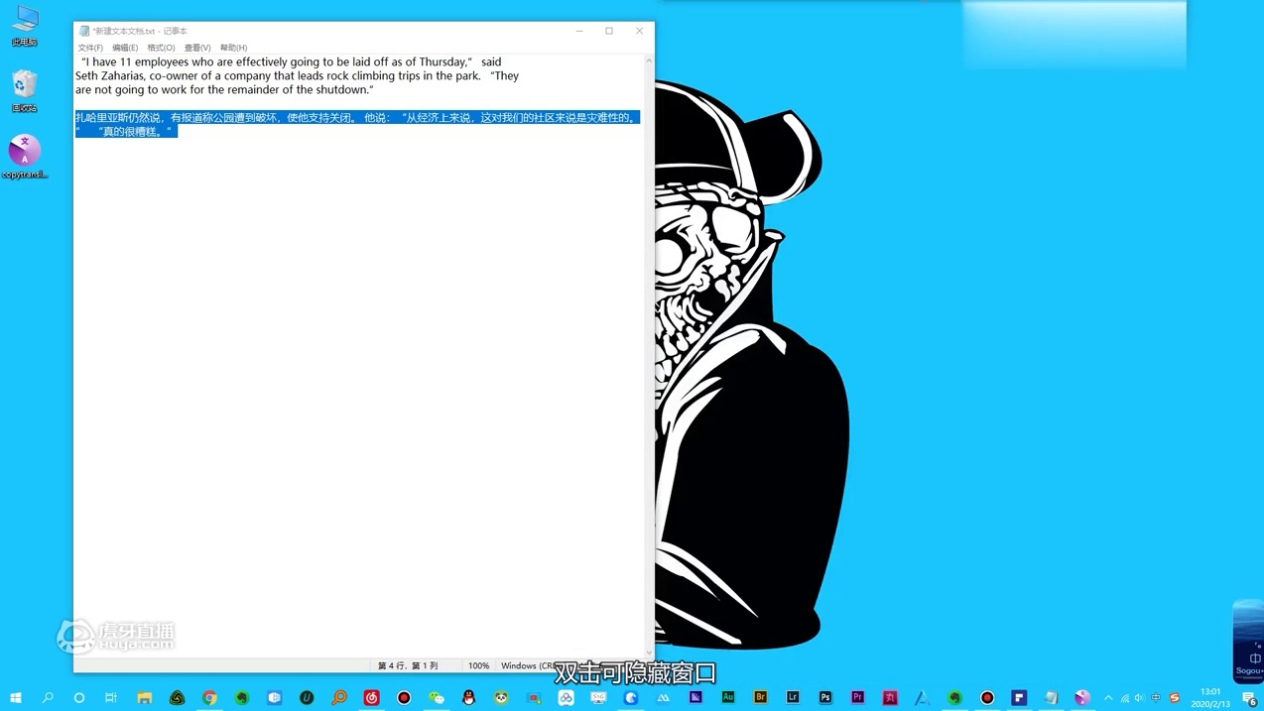Open the Recycle Bin desktop icon
Screen dimensions: 1264x711
coord(24,91)
